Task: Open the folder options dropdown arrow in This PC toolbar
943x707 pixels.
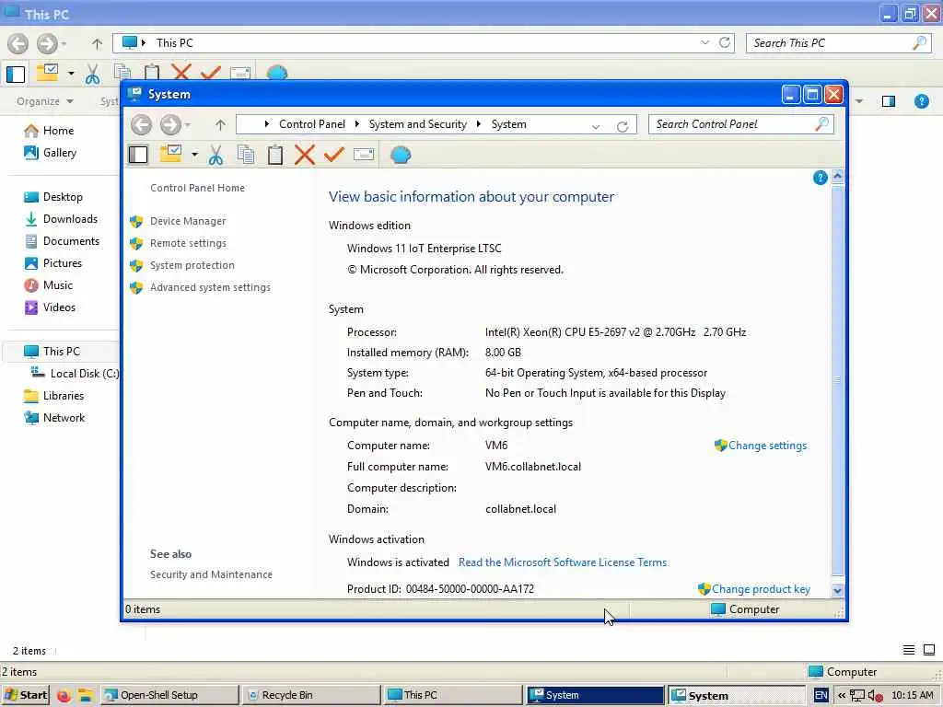Action: click(x=71, y=74)
